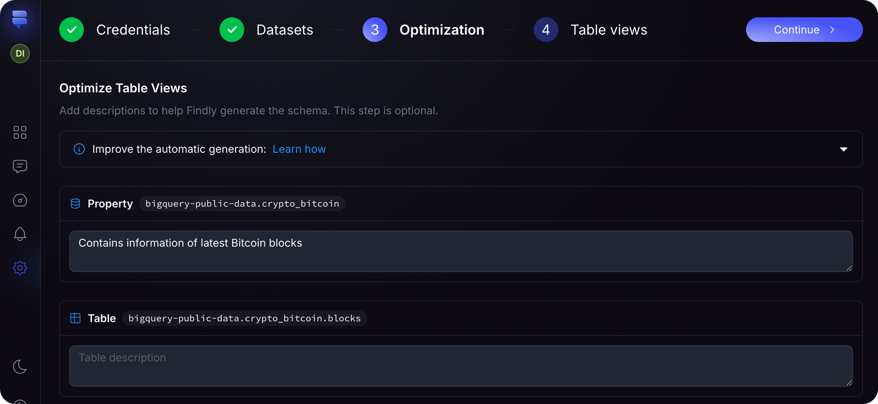Jump to the Table views step
Screen dimensions: 878x404
pyautogui.click(x=590, y=30)
